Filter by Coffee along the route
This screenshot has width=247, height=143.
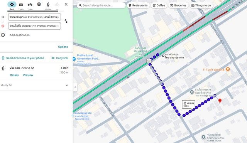[x=159, y=5]
